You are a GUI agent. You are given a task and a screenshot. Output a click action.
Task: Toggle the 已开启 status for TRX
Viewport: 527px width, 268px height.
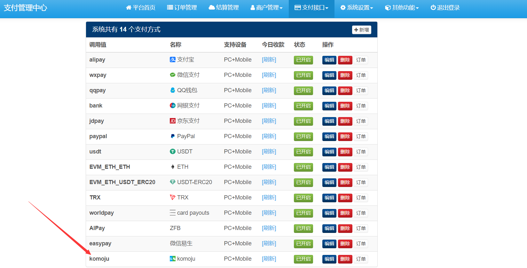point(303,198)
